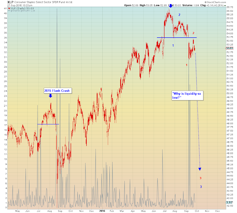Click the 25 value on the left axis
Screen dimensions: 237x213
(5, 86)
